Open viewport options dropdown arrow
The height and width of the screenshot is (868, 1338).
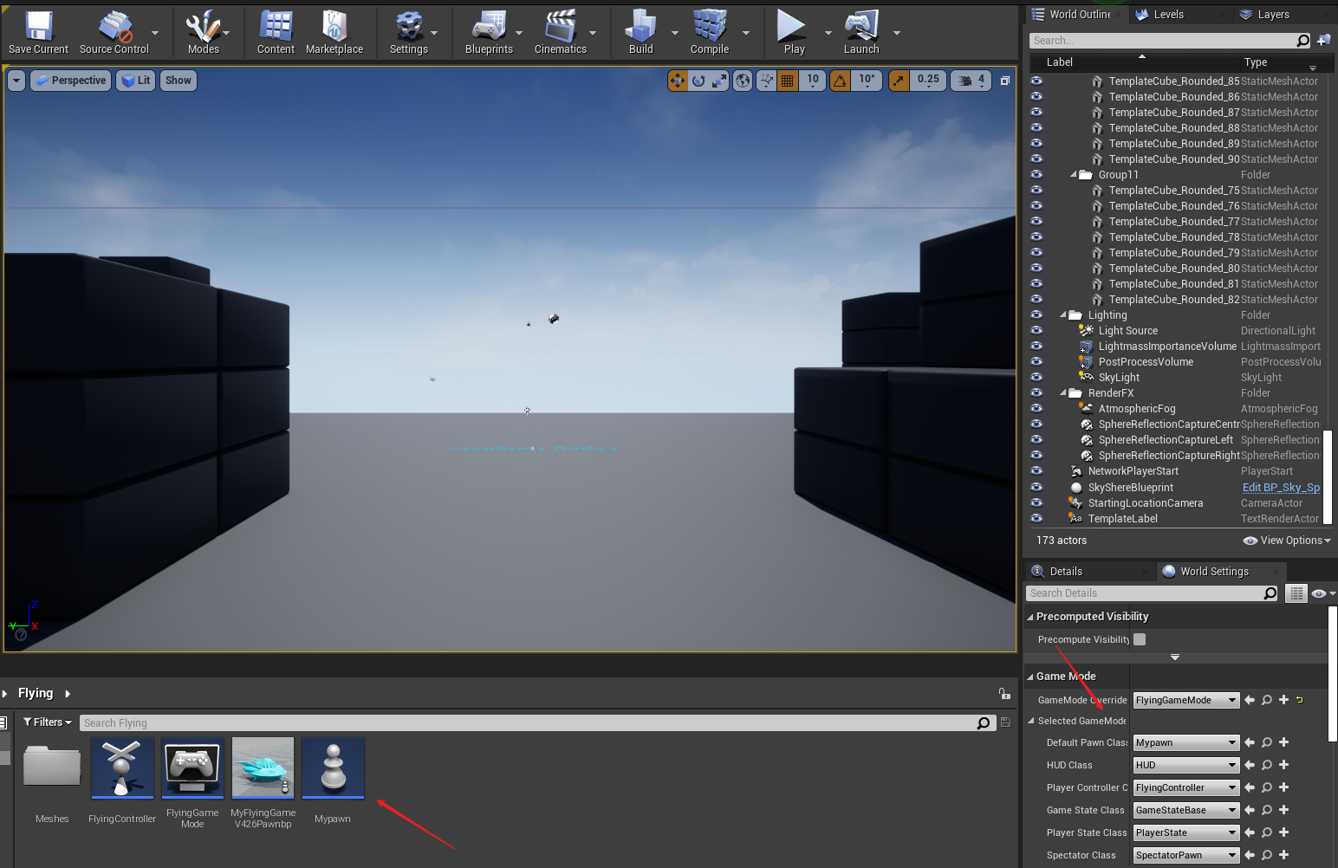tap(16, 81)
